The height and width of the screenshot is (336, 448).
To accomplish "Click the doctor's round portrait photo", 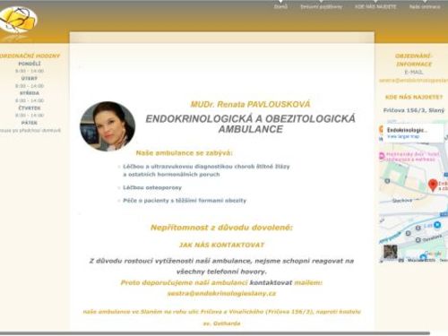I will [108, 126].
